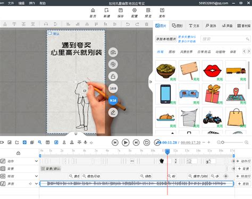Select the 所有 category filter
Image resolution: width=252 pixels, height=199 pixels.
coord(160,52)
